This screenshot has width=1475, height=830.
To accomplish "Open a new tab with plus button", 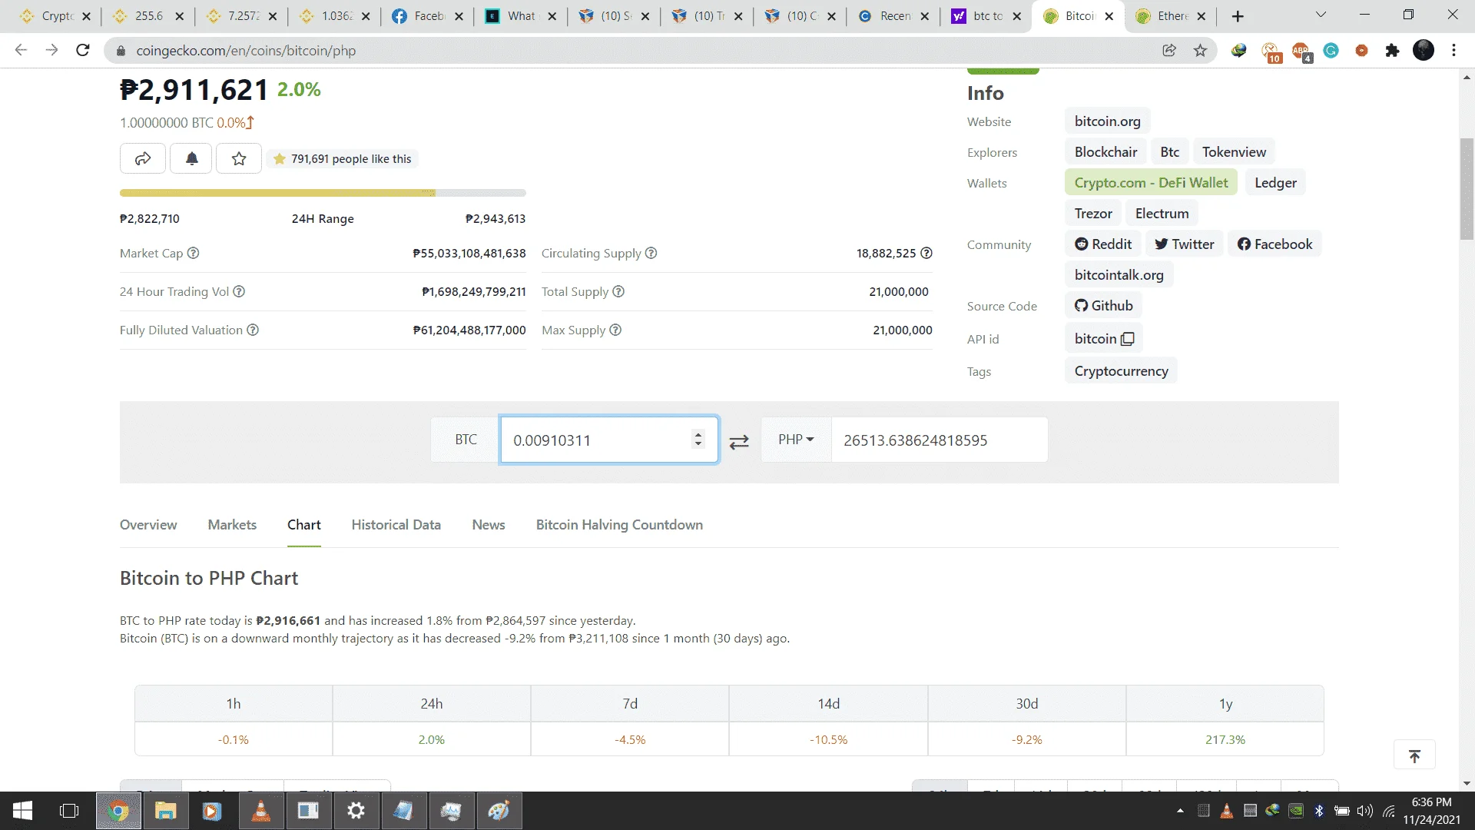I will [x=1238, y=16].
